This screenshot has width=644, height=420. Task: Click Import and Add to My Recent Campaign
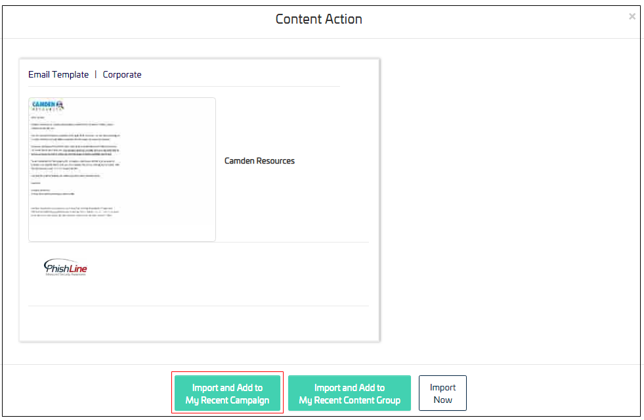[x=227, y=394]
